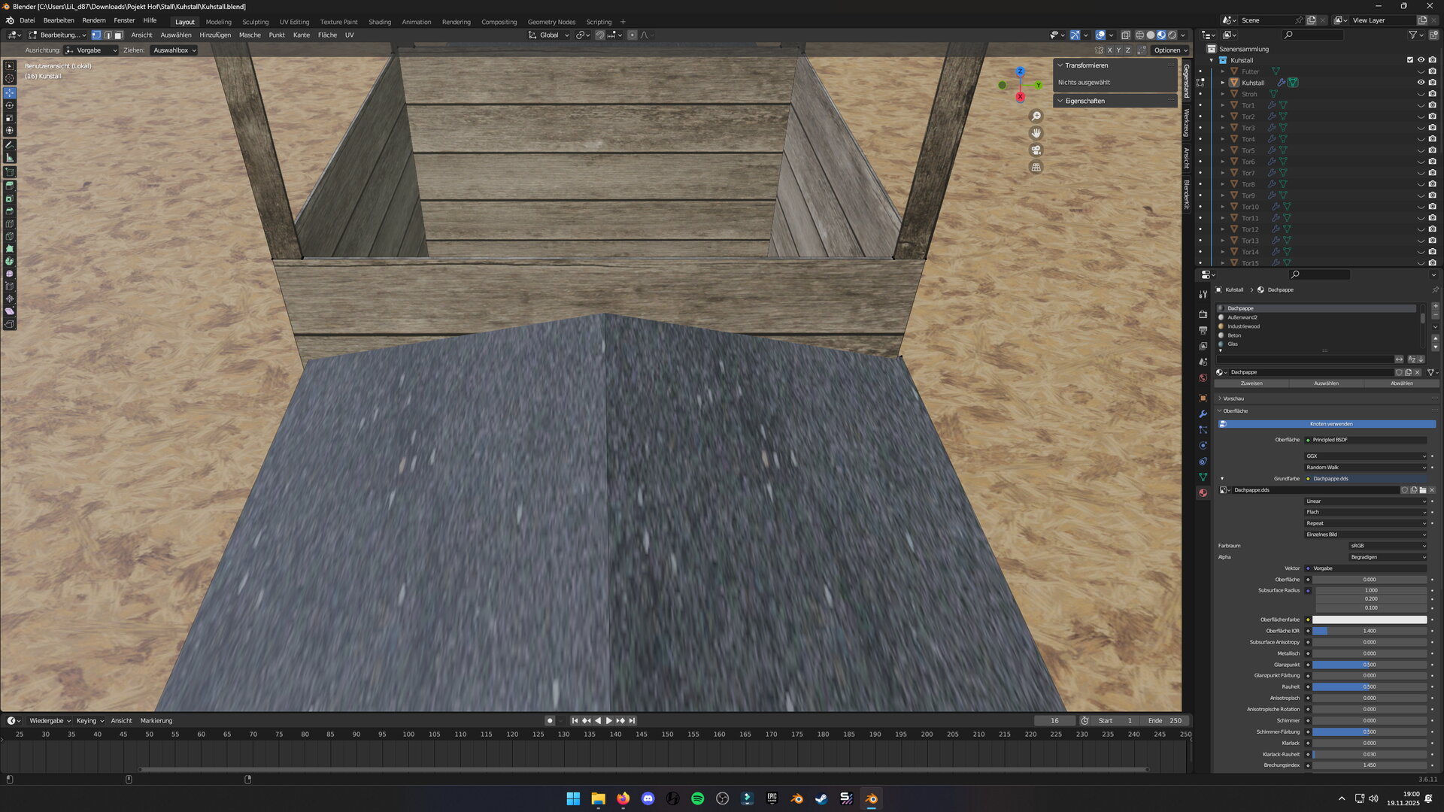Screen dimensions: 1444x812
Task: Click the add material slot plus button
Action: [x=1435, y=307]
